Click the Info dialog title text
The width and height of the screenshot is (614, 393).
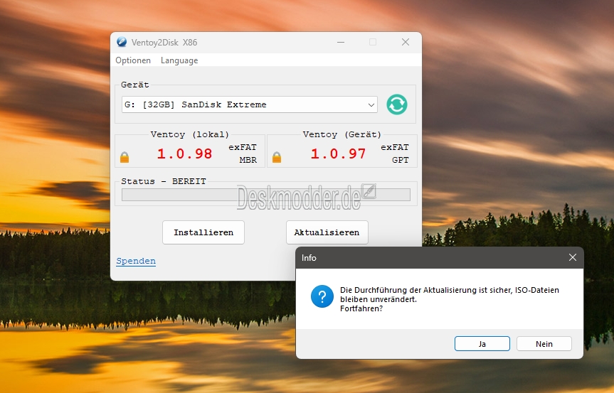click(309, 258)
